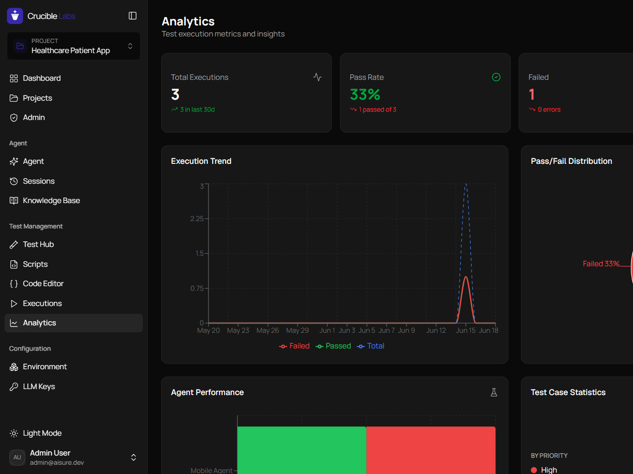Image resolution: width=633 pixels, height=474 pixels.
Task: Click the check circle icon on Pass Rate
Action: tap(496, 77)
